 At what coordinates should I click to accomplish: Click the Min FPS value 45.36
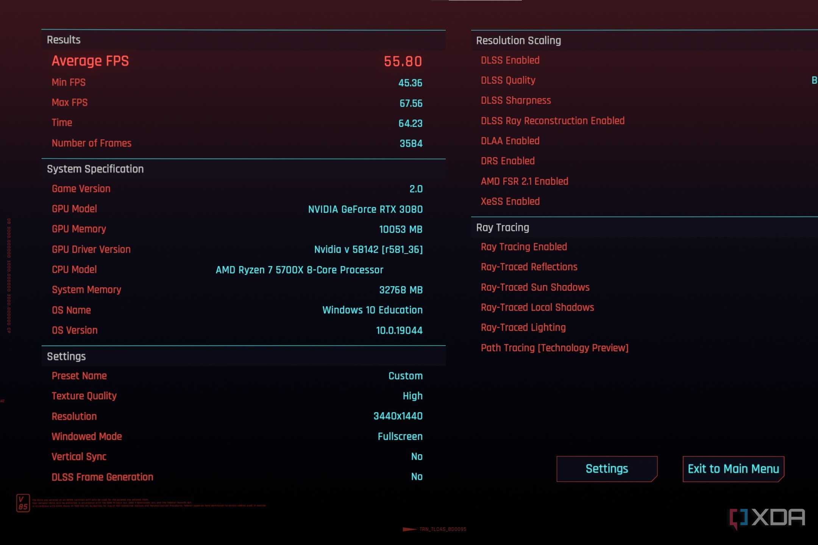410,83
